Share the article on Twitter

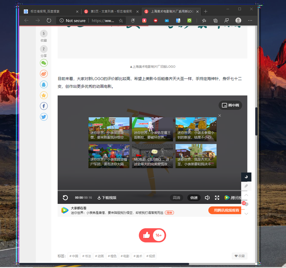[44, 117]
